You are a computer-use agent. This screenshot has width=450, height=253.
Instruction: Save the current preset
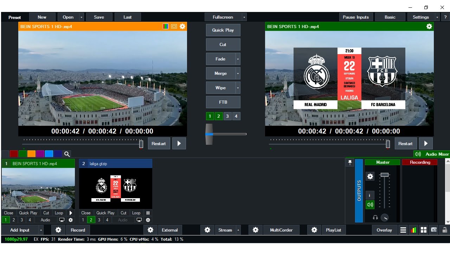point(99,17)
